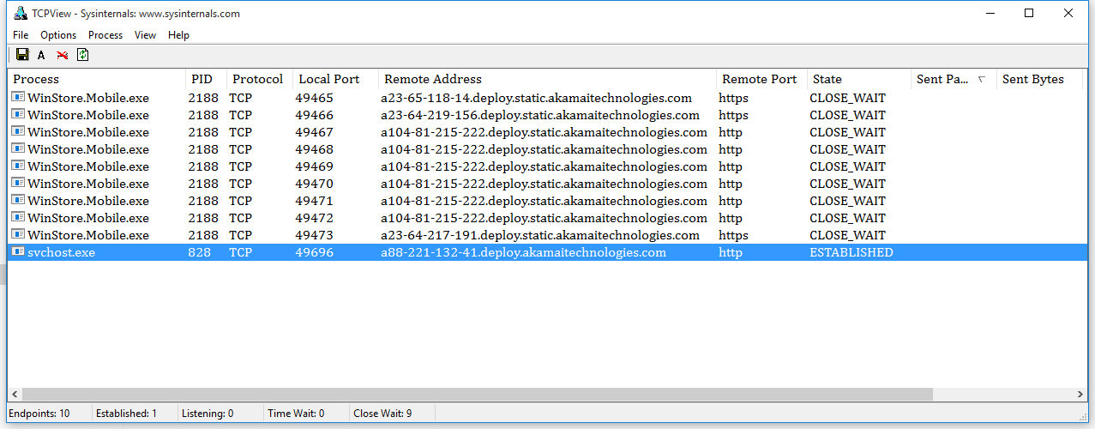The height and width of the screenshot is (429, 1095).
Task: Open the File menu
Action: point(21,35)
